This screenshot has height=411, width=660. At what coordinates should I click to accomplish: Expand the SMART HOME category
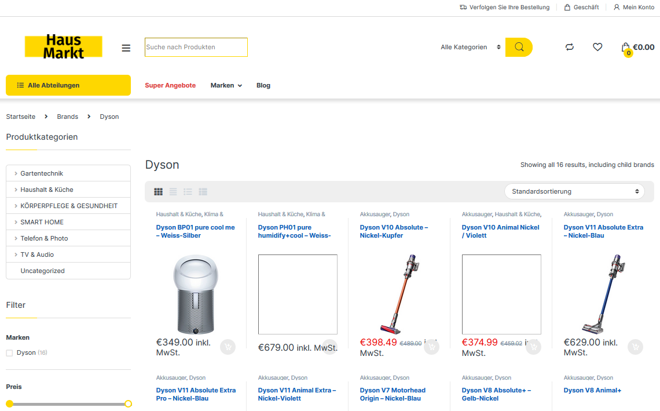tap(16, 222)
